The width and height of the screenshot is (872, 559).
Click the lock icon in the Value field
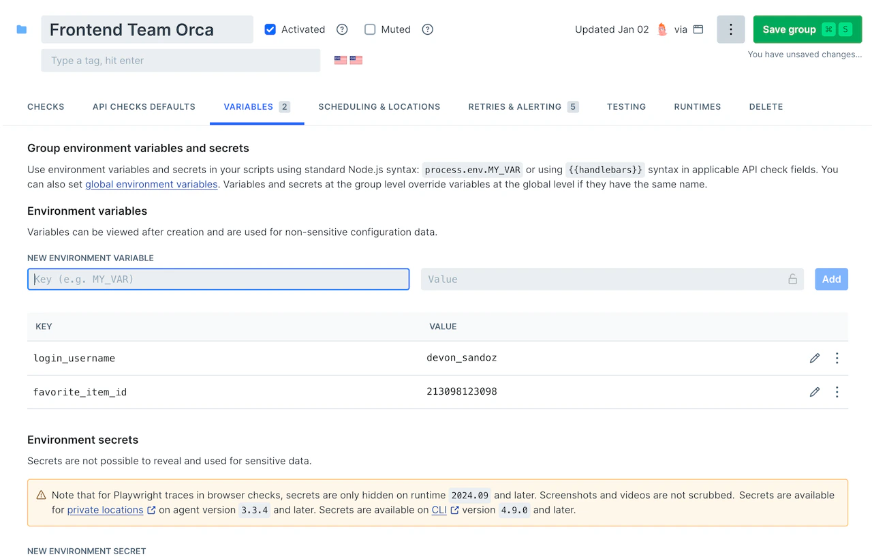pyautogui.click(x=792, y=279)
